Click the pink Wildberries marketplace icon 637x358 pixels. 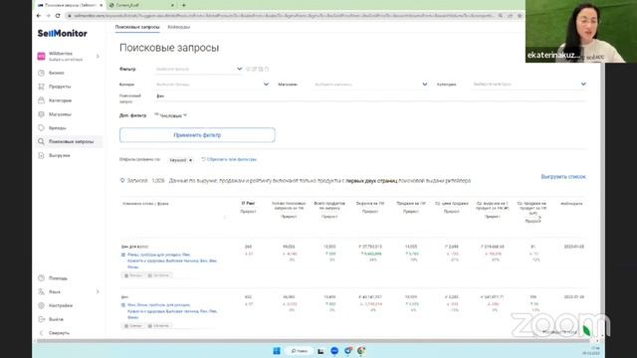(41, 56)
